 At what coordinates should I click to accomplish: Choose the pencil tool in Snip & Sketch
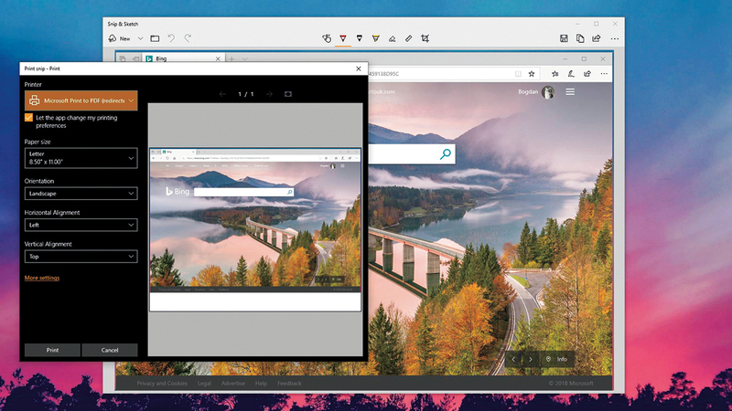coord(360,38)
